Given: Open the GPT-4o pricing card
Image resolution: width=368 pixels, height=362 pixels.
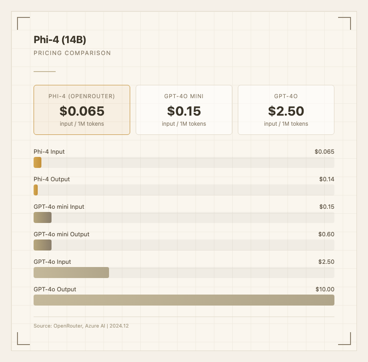Looking at the screenshot, I should coord(286,110).
